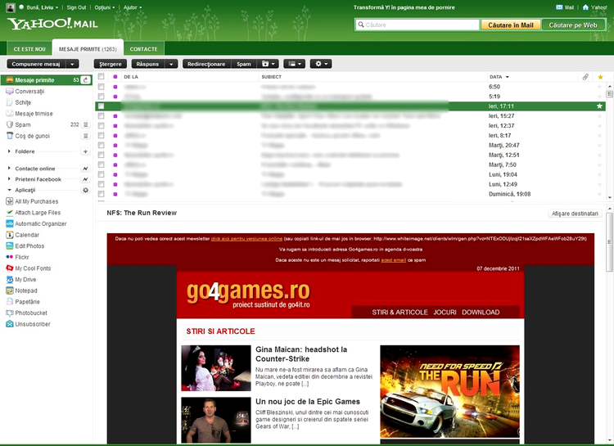Mark message as Spam
Image resolution: width=614 pixels, height=446 pixels.
click(x=244, y=64)
